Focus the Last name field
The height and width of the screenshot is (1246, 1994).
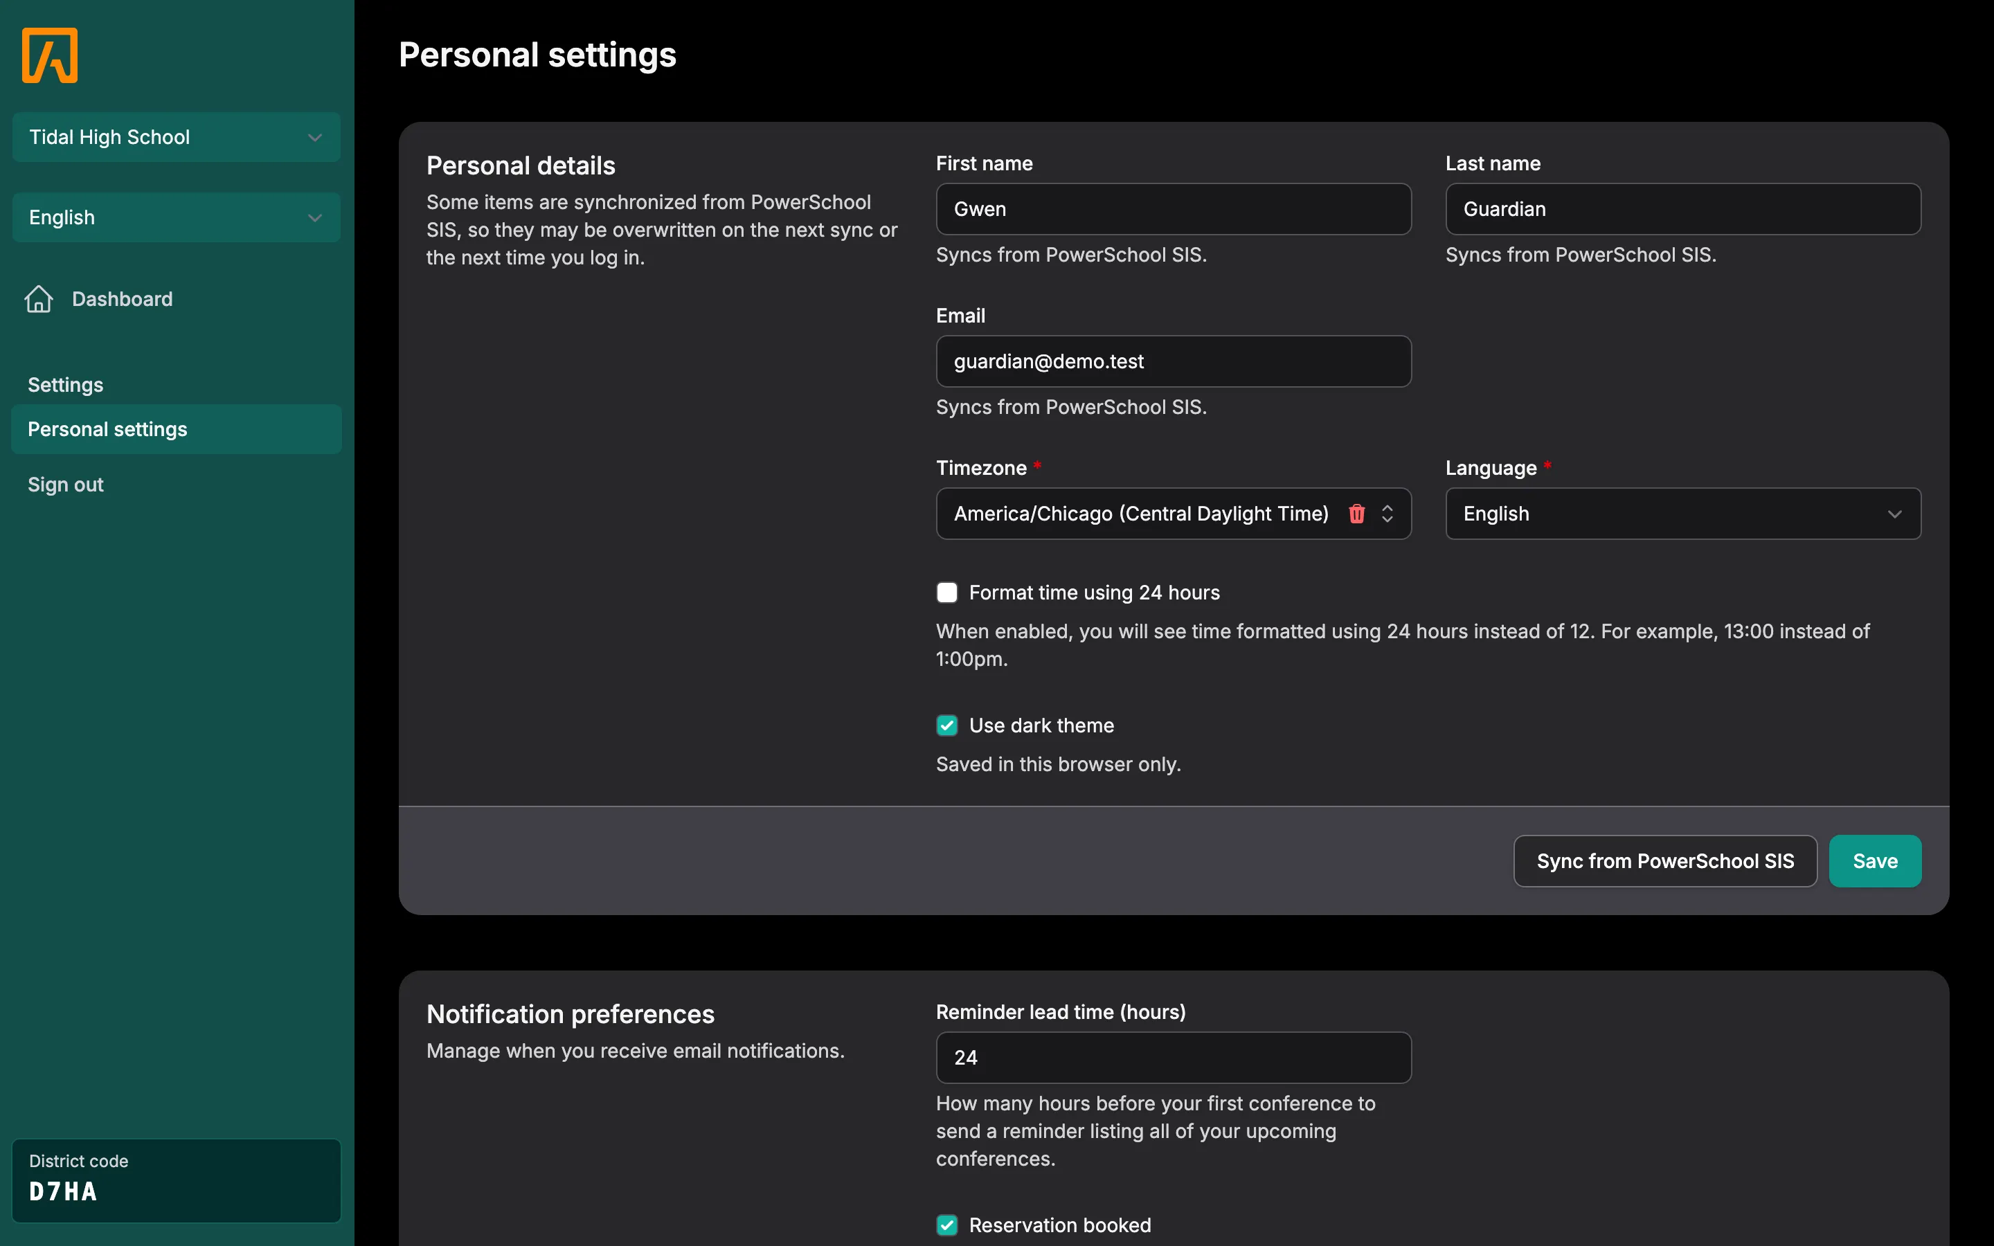[1682, 209]
